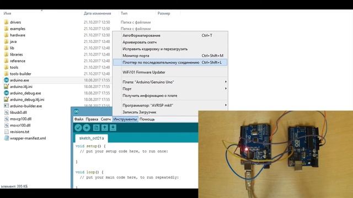Choose АвтоФорматирование menu entry
The image size is (353, 198).
tap(170, 35)
